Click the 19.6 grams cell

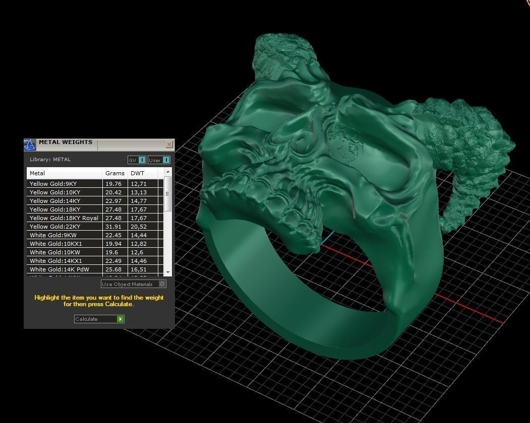click(115, 252)
